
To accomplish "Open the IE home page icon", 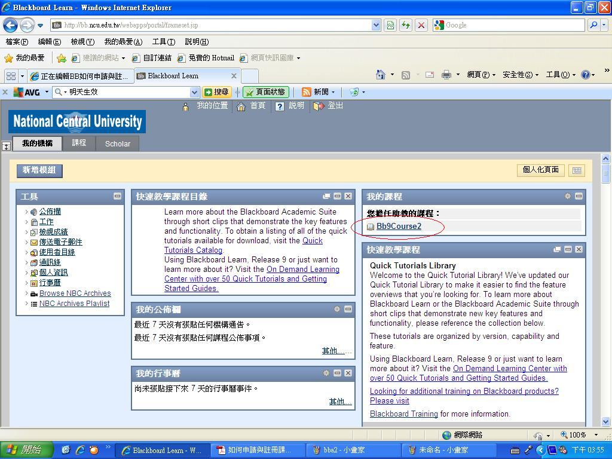I will pyautogui.click(x=380, y=75).
